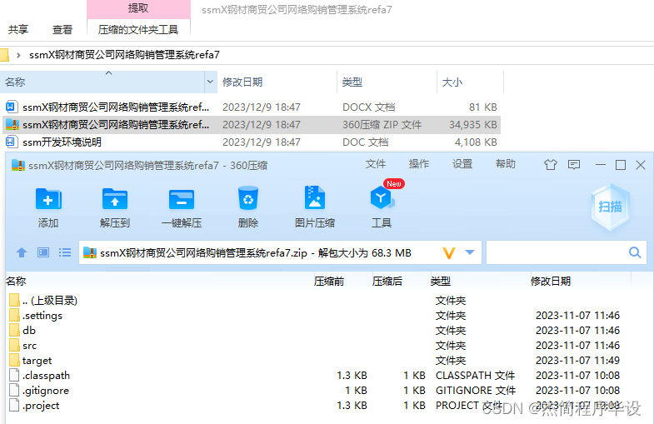This screenshot has height=424, width=654.
Task: Select the 提取 contextual tab header
Action: tap(138, 8)
